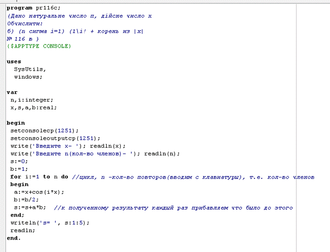
Task: Click the writeln('s= ', s:1:5) line
Action: [x=50, y=223]
